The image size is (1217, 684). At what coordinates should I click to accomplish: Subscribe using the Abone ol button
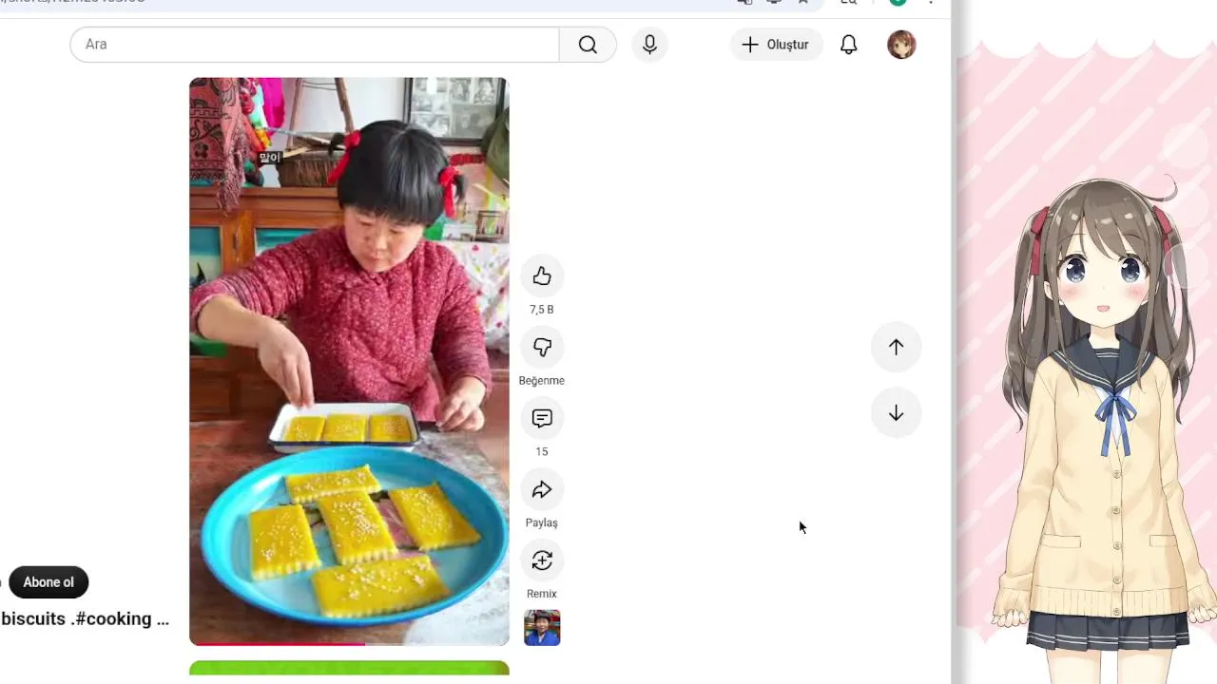tap(48, 582)
